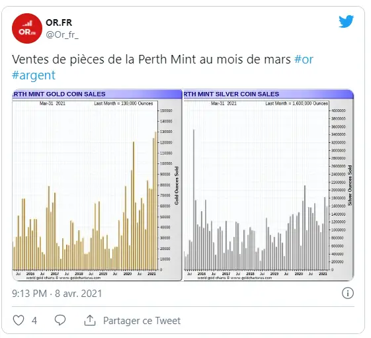Click the reply speech bubble icon
371x338 pixels.
(60, 320)
